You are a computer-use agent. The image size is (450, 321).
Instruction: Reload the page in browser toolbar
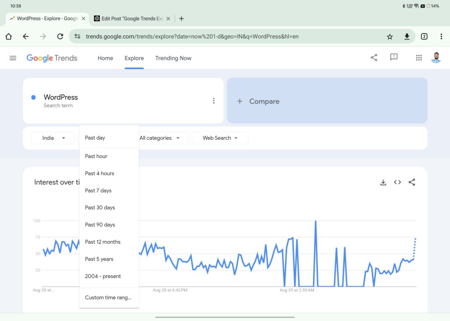(60, 36)
